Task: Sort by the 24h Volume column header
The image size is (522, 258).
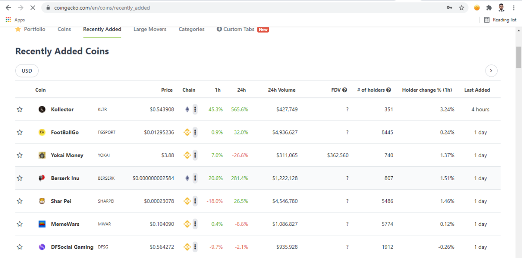Action: click(281, 90)
